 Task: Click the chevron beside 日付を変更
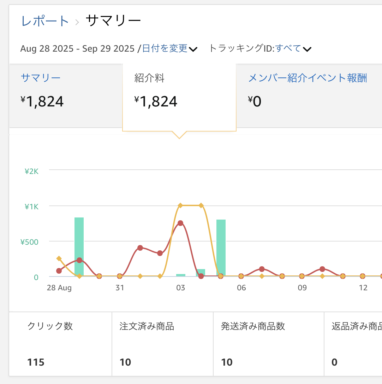coord(193,50)
